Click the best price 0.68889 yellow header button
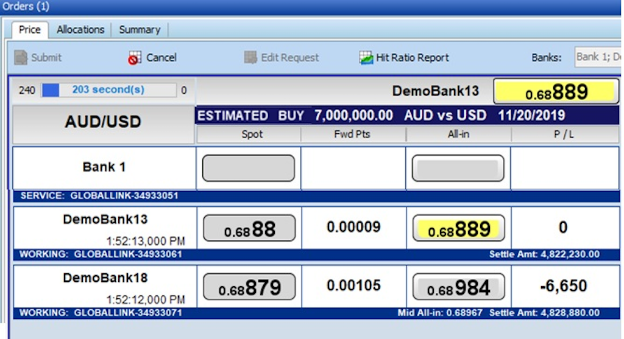The width and height of the screenshot is (624, 339). [556, 92]
